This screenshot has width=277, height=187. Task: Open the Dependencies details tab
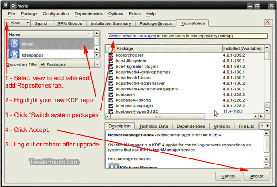pos(191,126)
